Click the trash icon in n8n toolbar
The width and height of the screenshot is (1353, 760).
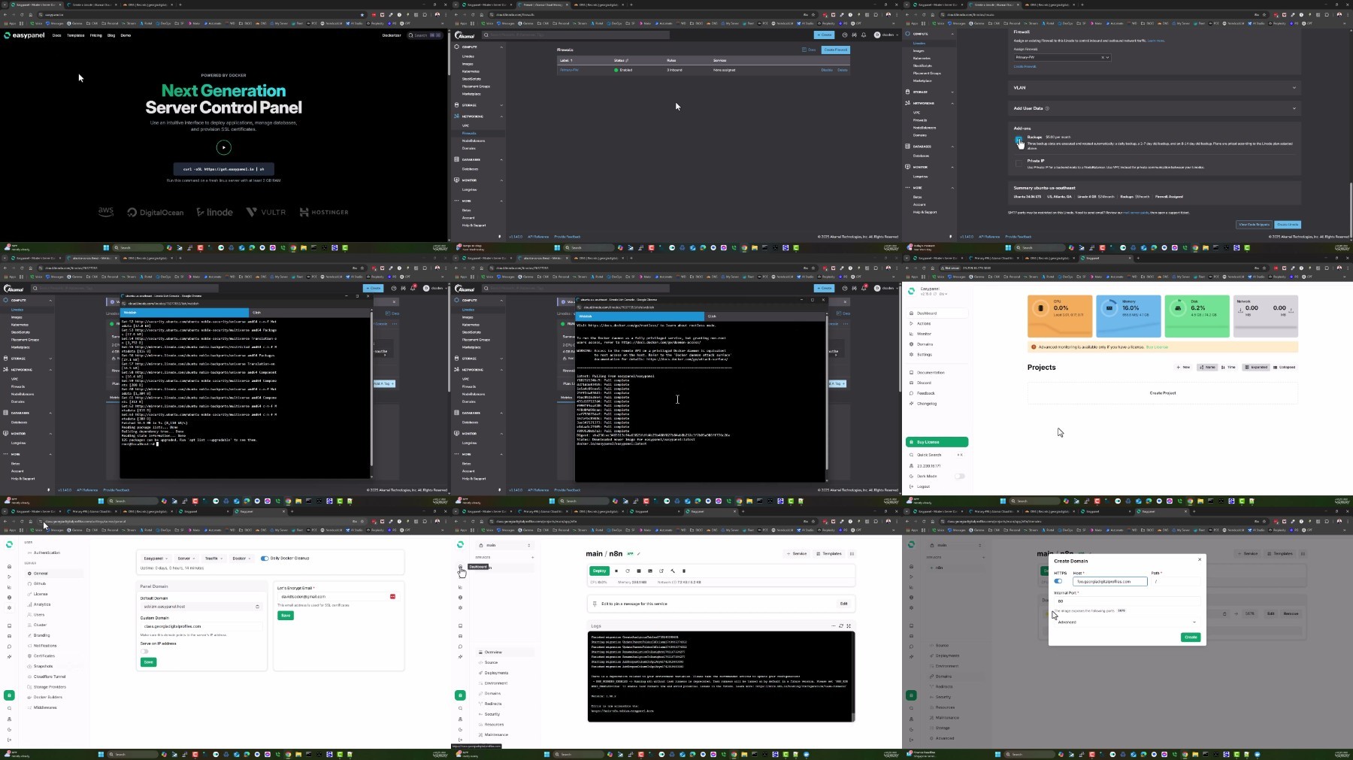point(684,571)
